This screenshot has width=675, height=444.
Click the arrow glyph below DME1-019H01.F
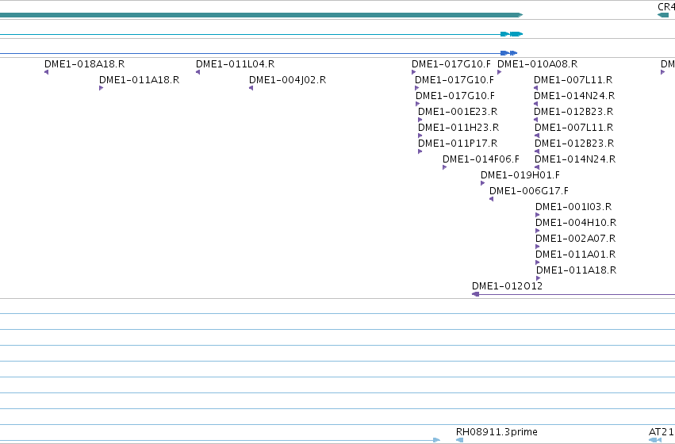point(482,183)
